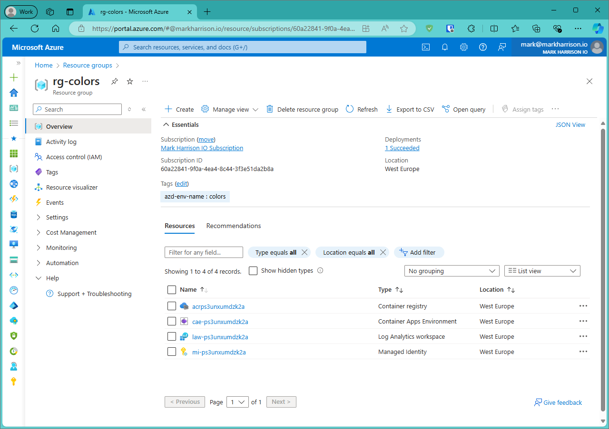
Task: Favorite rg-colors with the star icon
Action: pyautogui.click(x=130, y=82)
